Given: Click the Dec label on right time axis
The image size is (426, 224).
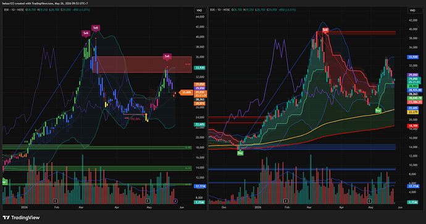Looking at the screenshot, I should tap(224, 207).
